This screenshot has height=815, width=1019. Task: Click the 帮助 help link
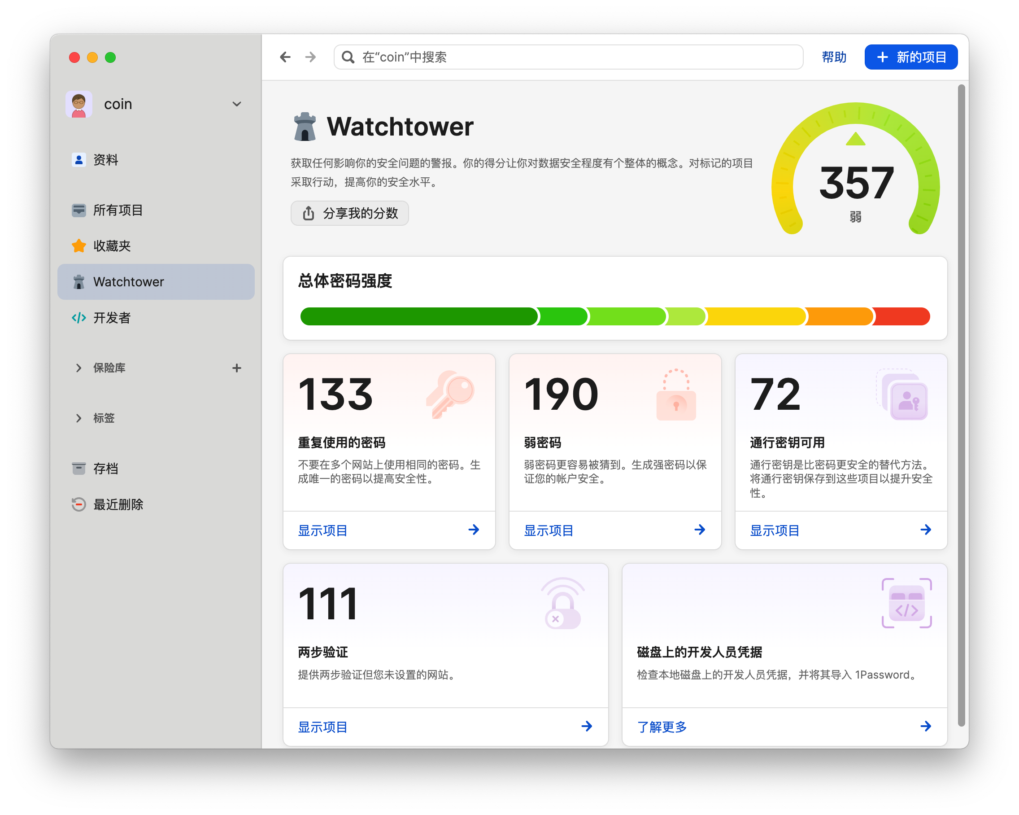click(834, 57)
